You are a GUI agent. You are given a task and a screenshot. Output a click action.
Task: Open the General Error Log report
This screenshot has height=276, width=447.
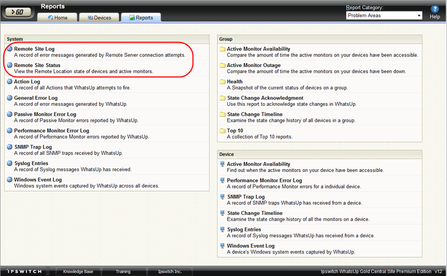coord(36,98)
